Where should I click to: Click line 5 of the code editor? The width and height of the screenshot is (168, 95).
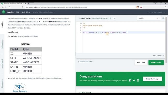124,32
